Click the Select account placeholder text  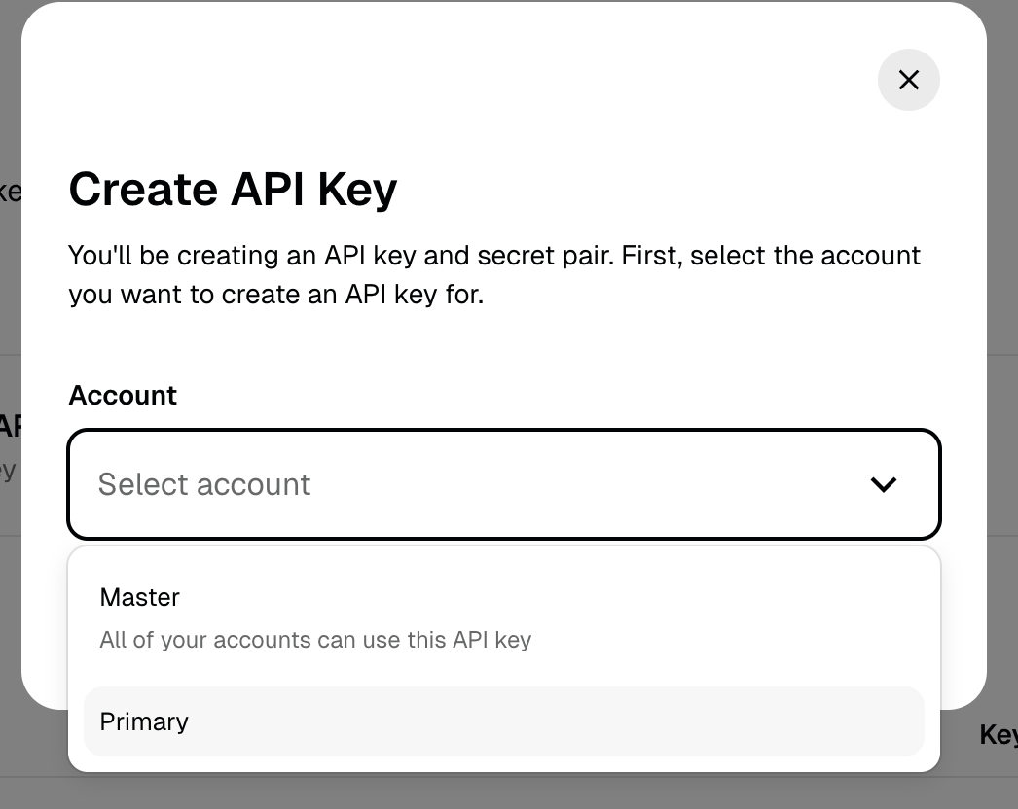point(204,484)
